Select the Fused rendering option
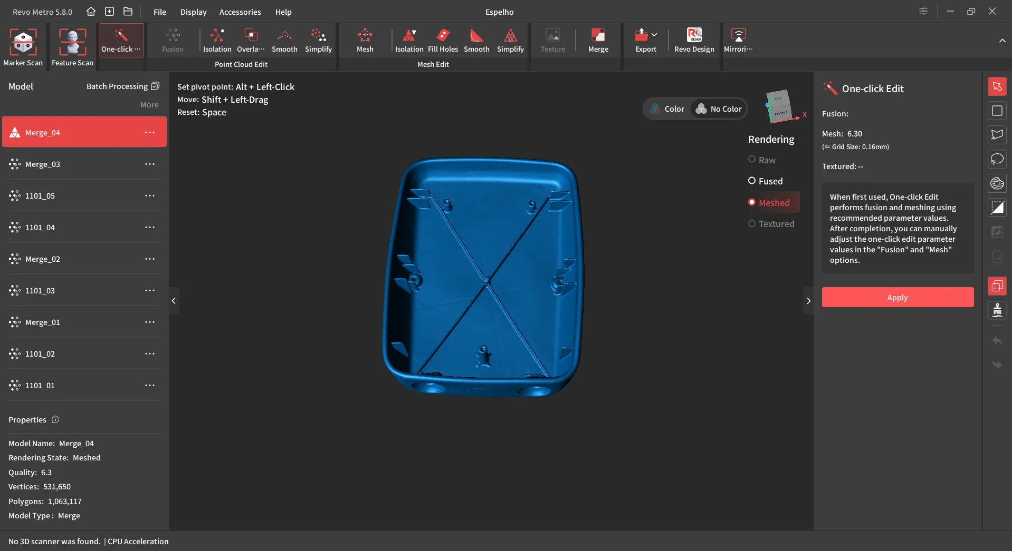This screenshot has height=551, width=1012. pos(765,181)
